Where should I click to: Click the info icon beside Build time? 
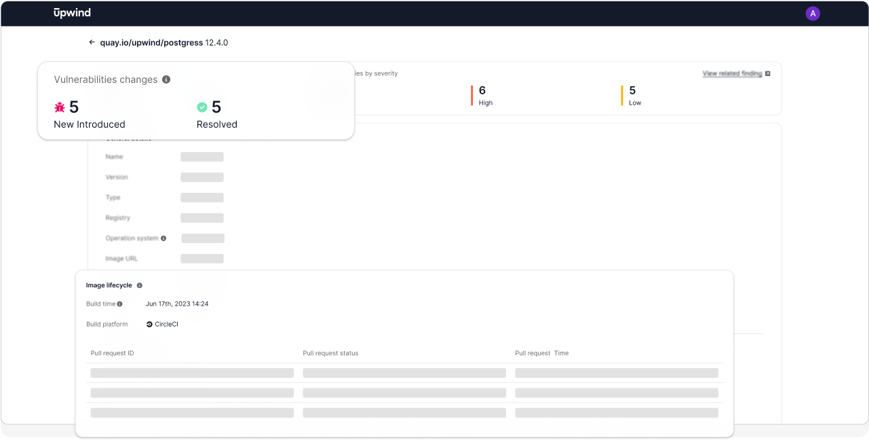pos(118,304)
